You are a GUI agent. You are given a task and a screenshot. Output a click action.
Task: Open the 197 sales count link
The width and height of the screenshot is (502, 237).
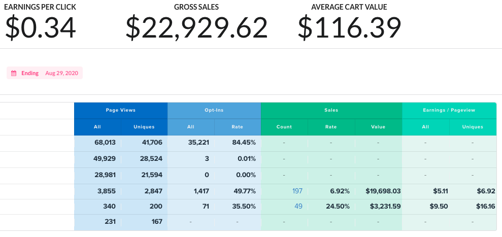tap(297, 191)
